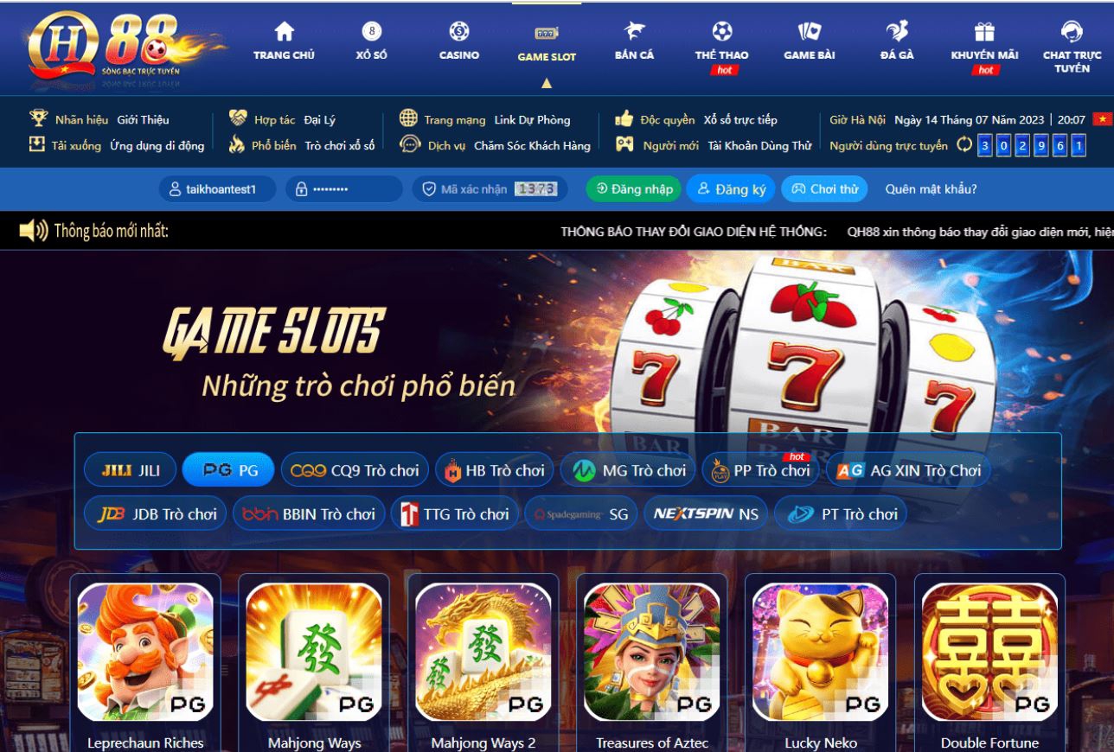Open the Đá Gà rooster icon

[x=897, y=31]
